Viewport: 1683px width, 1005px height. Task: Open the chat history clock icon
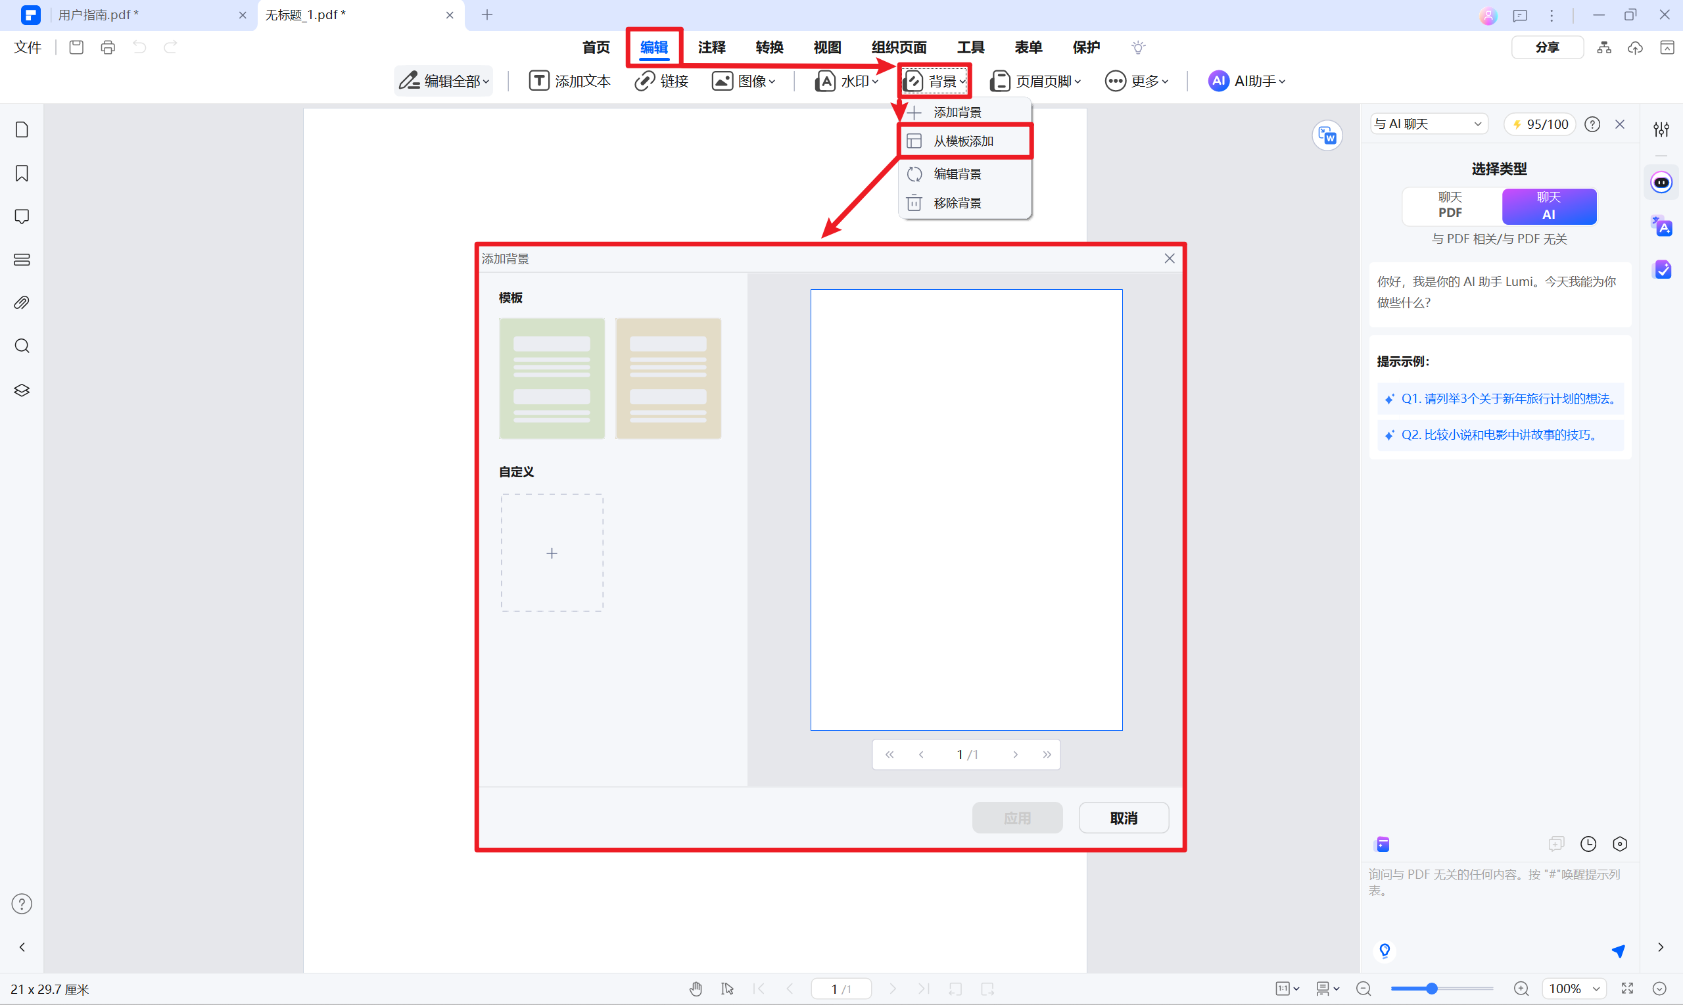(1588, 844)
